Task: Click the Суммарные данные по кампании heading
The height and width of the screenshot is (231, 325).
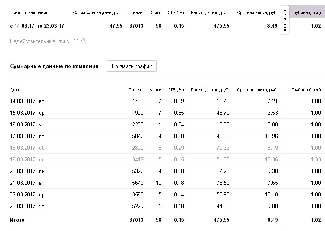Action: 54,66
